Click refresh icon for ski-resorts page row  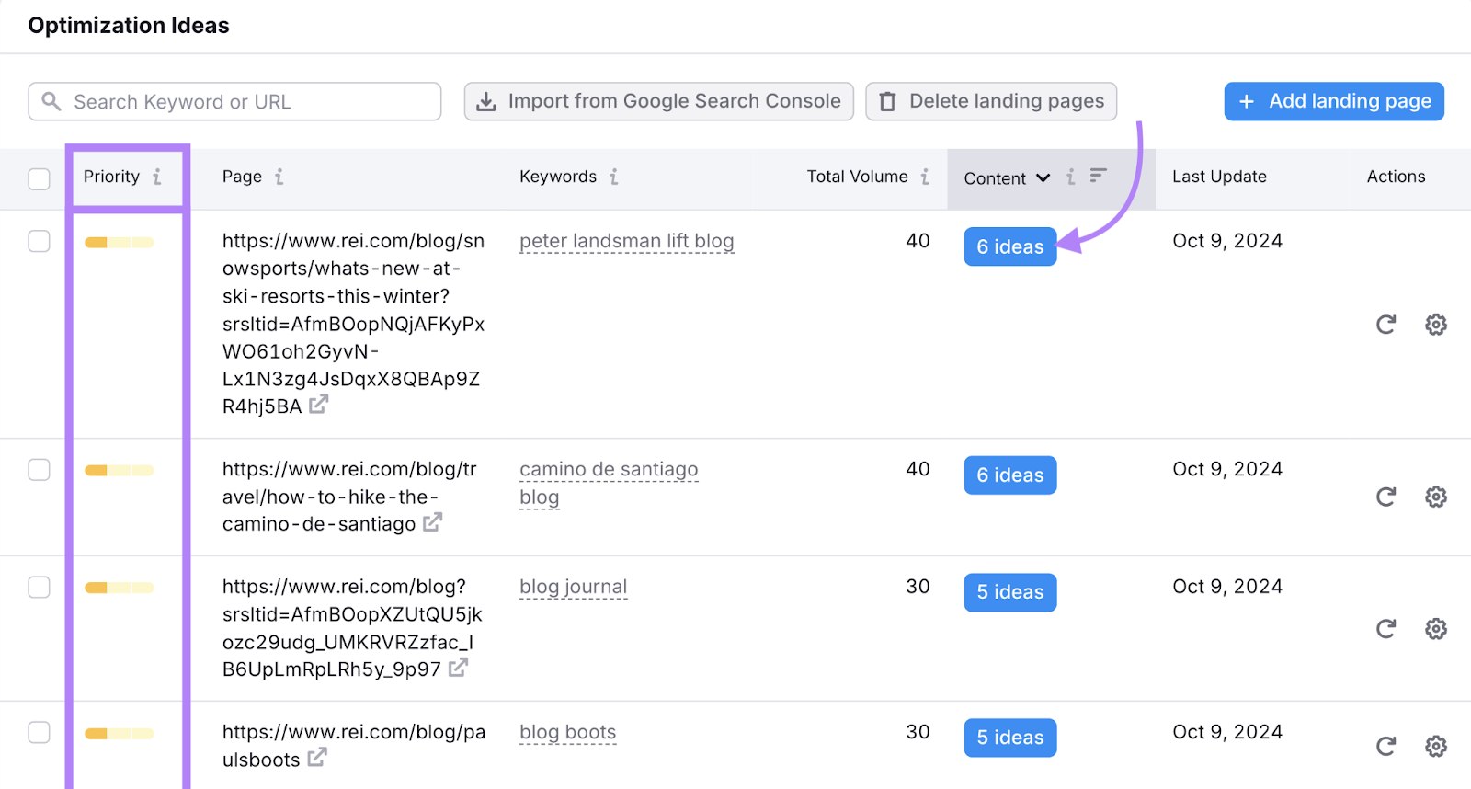point(1385,325)
